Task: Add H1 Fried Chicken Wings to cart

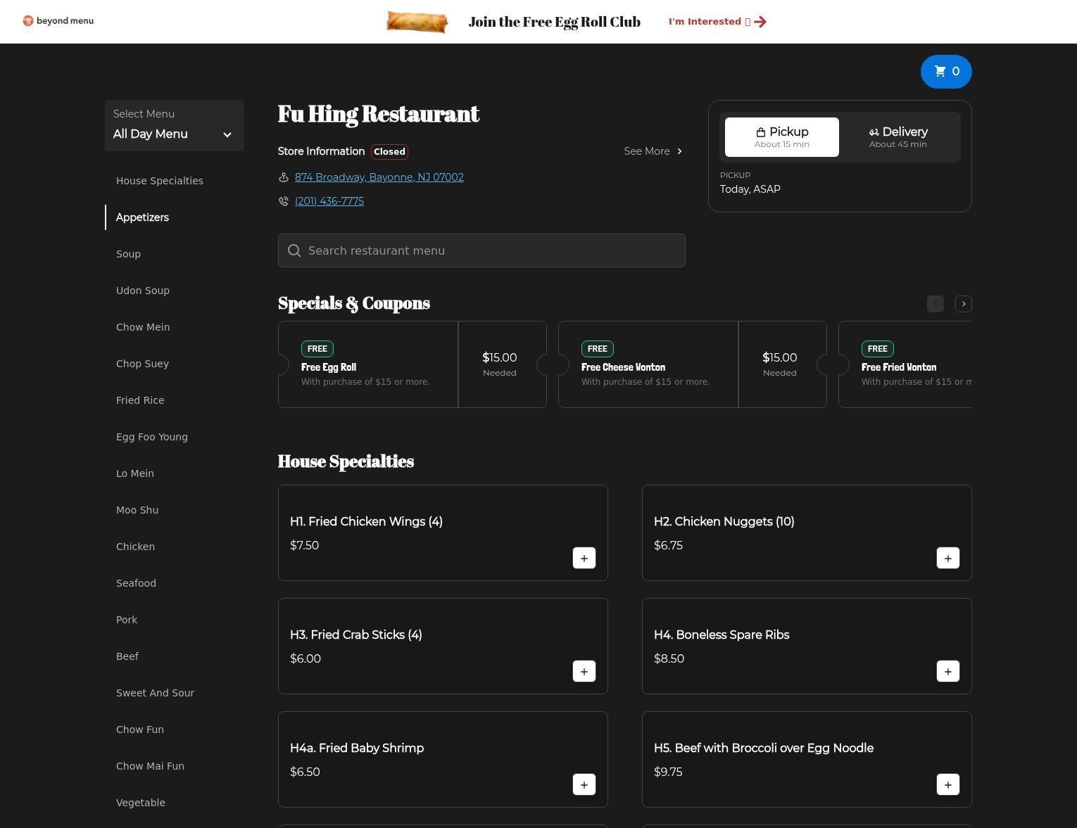Action: point(584,558)
